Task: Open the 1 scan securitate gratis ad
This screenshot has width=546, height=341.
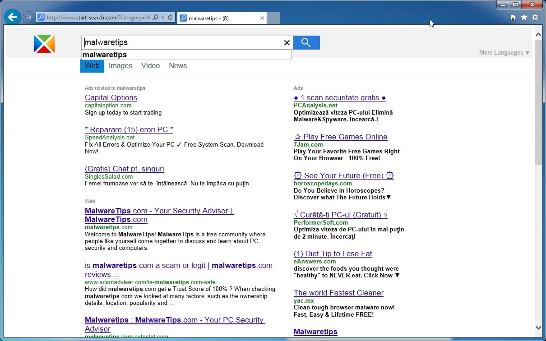Action: [x=340, y=97]
